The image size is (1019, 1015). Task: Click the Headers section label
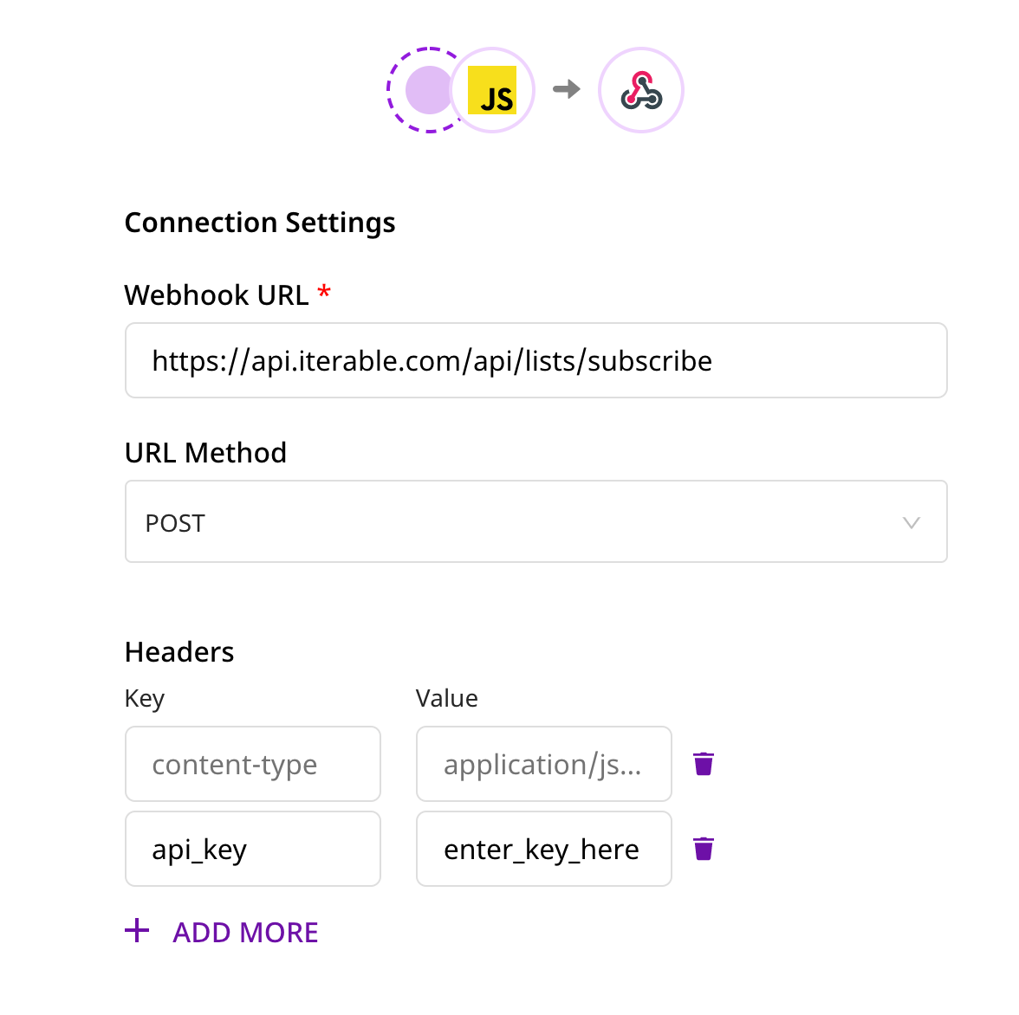[x=179, y=651]
